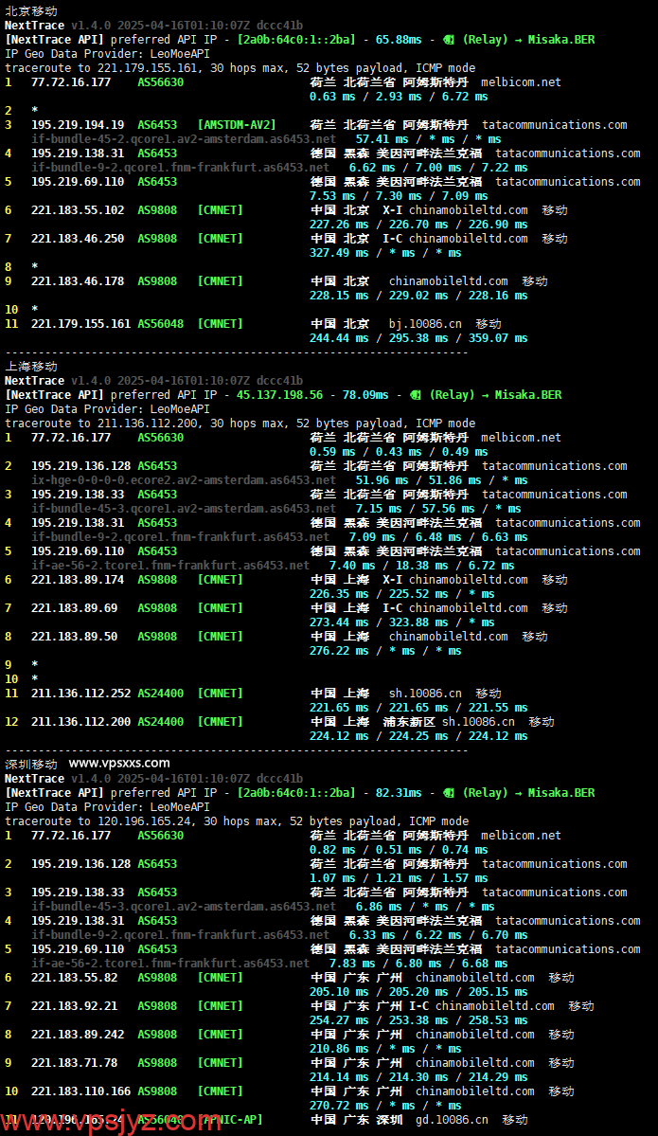This screenshot has width=658, height=1136.
Task: Click the 浦东新区 location text
Action: (409, 722)
